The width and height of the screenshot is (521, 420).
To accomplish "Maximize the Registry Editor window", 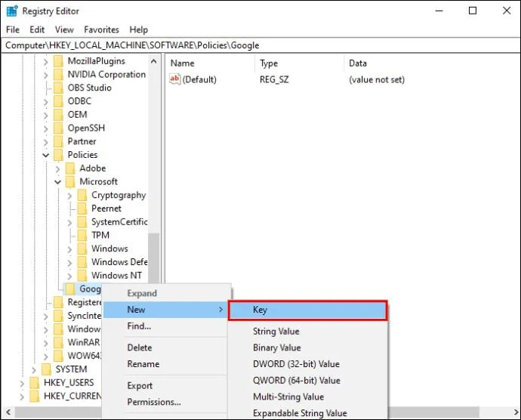I will point(473,11).
